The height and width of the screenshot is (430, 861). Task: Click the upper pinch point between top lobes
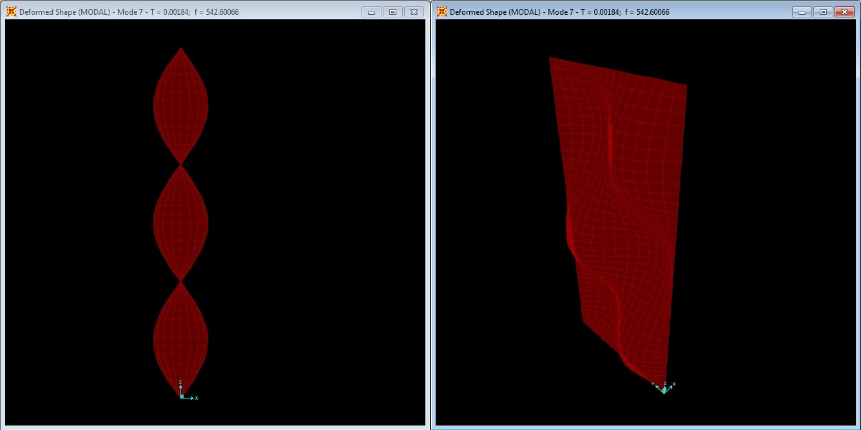181,164
